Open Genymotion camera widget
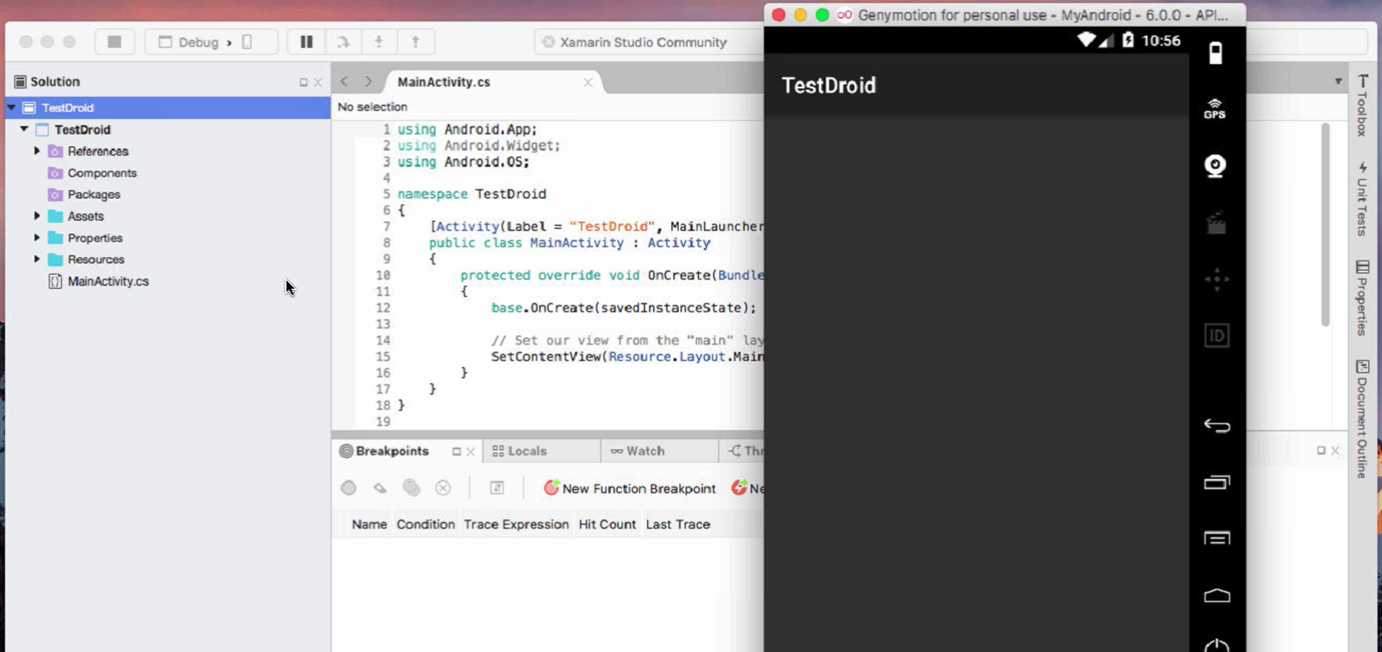The image size is (1382, 652). coord(1216,165)
